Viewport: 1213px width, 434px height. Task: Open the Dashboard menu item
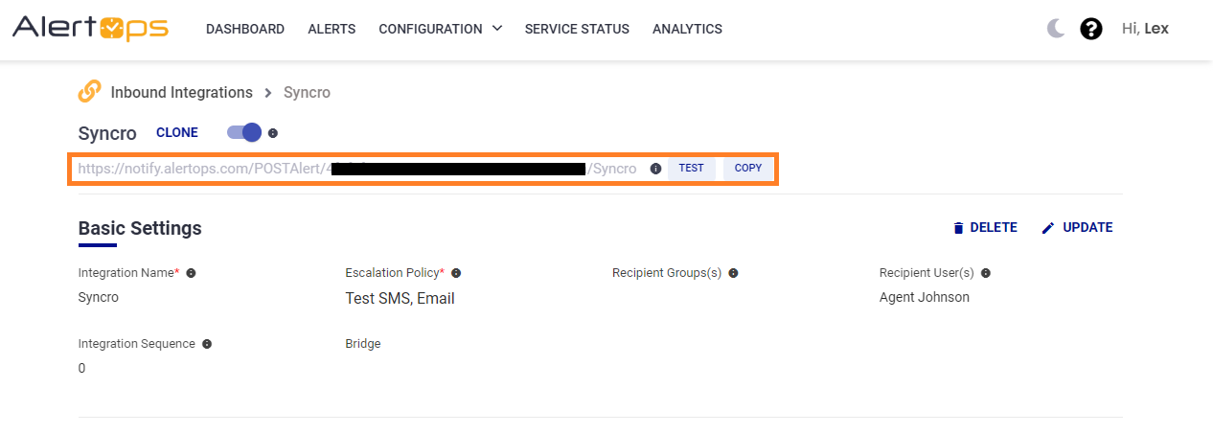click(x=245, y=29)
